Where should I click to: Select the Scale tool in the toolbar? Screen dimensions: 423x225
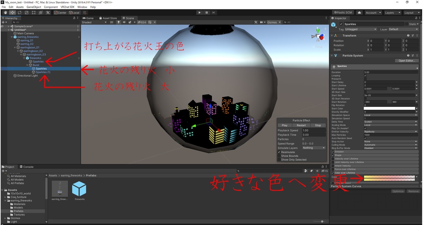click(x=26, y=13)
